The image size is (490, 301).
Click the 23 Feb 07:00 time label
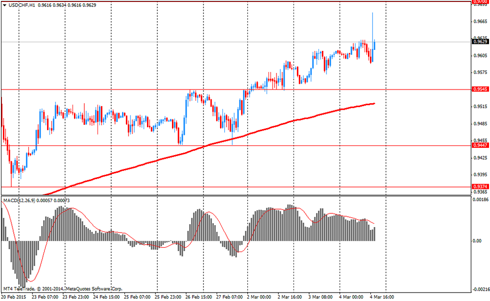(x=45, y=297)
